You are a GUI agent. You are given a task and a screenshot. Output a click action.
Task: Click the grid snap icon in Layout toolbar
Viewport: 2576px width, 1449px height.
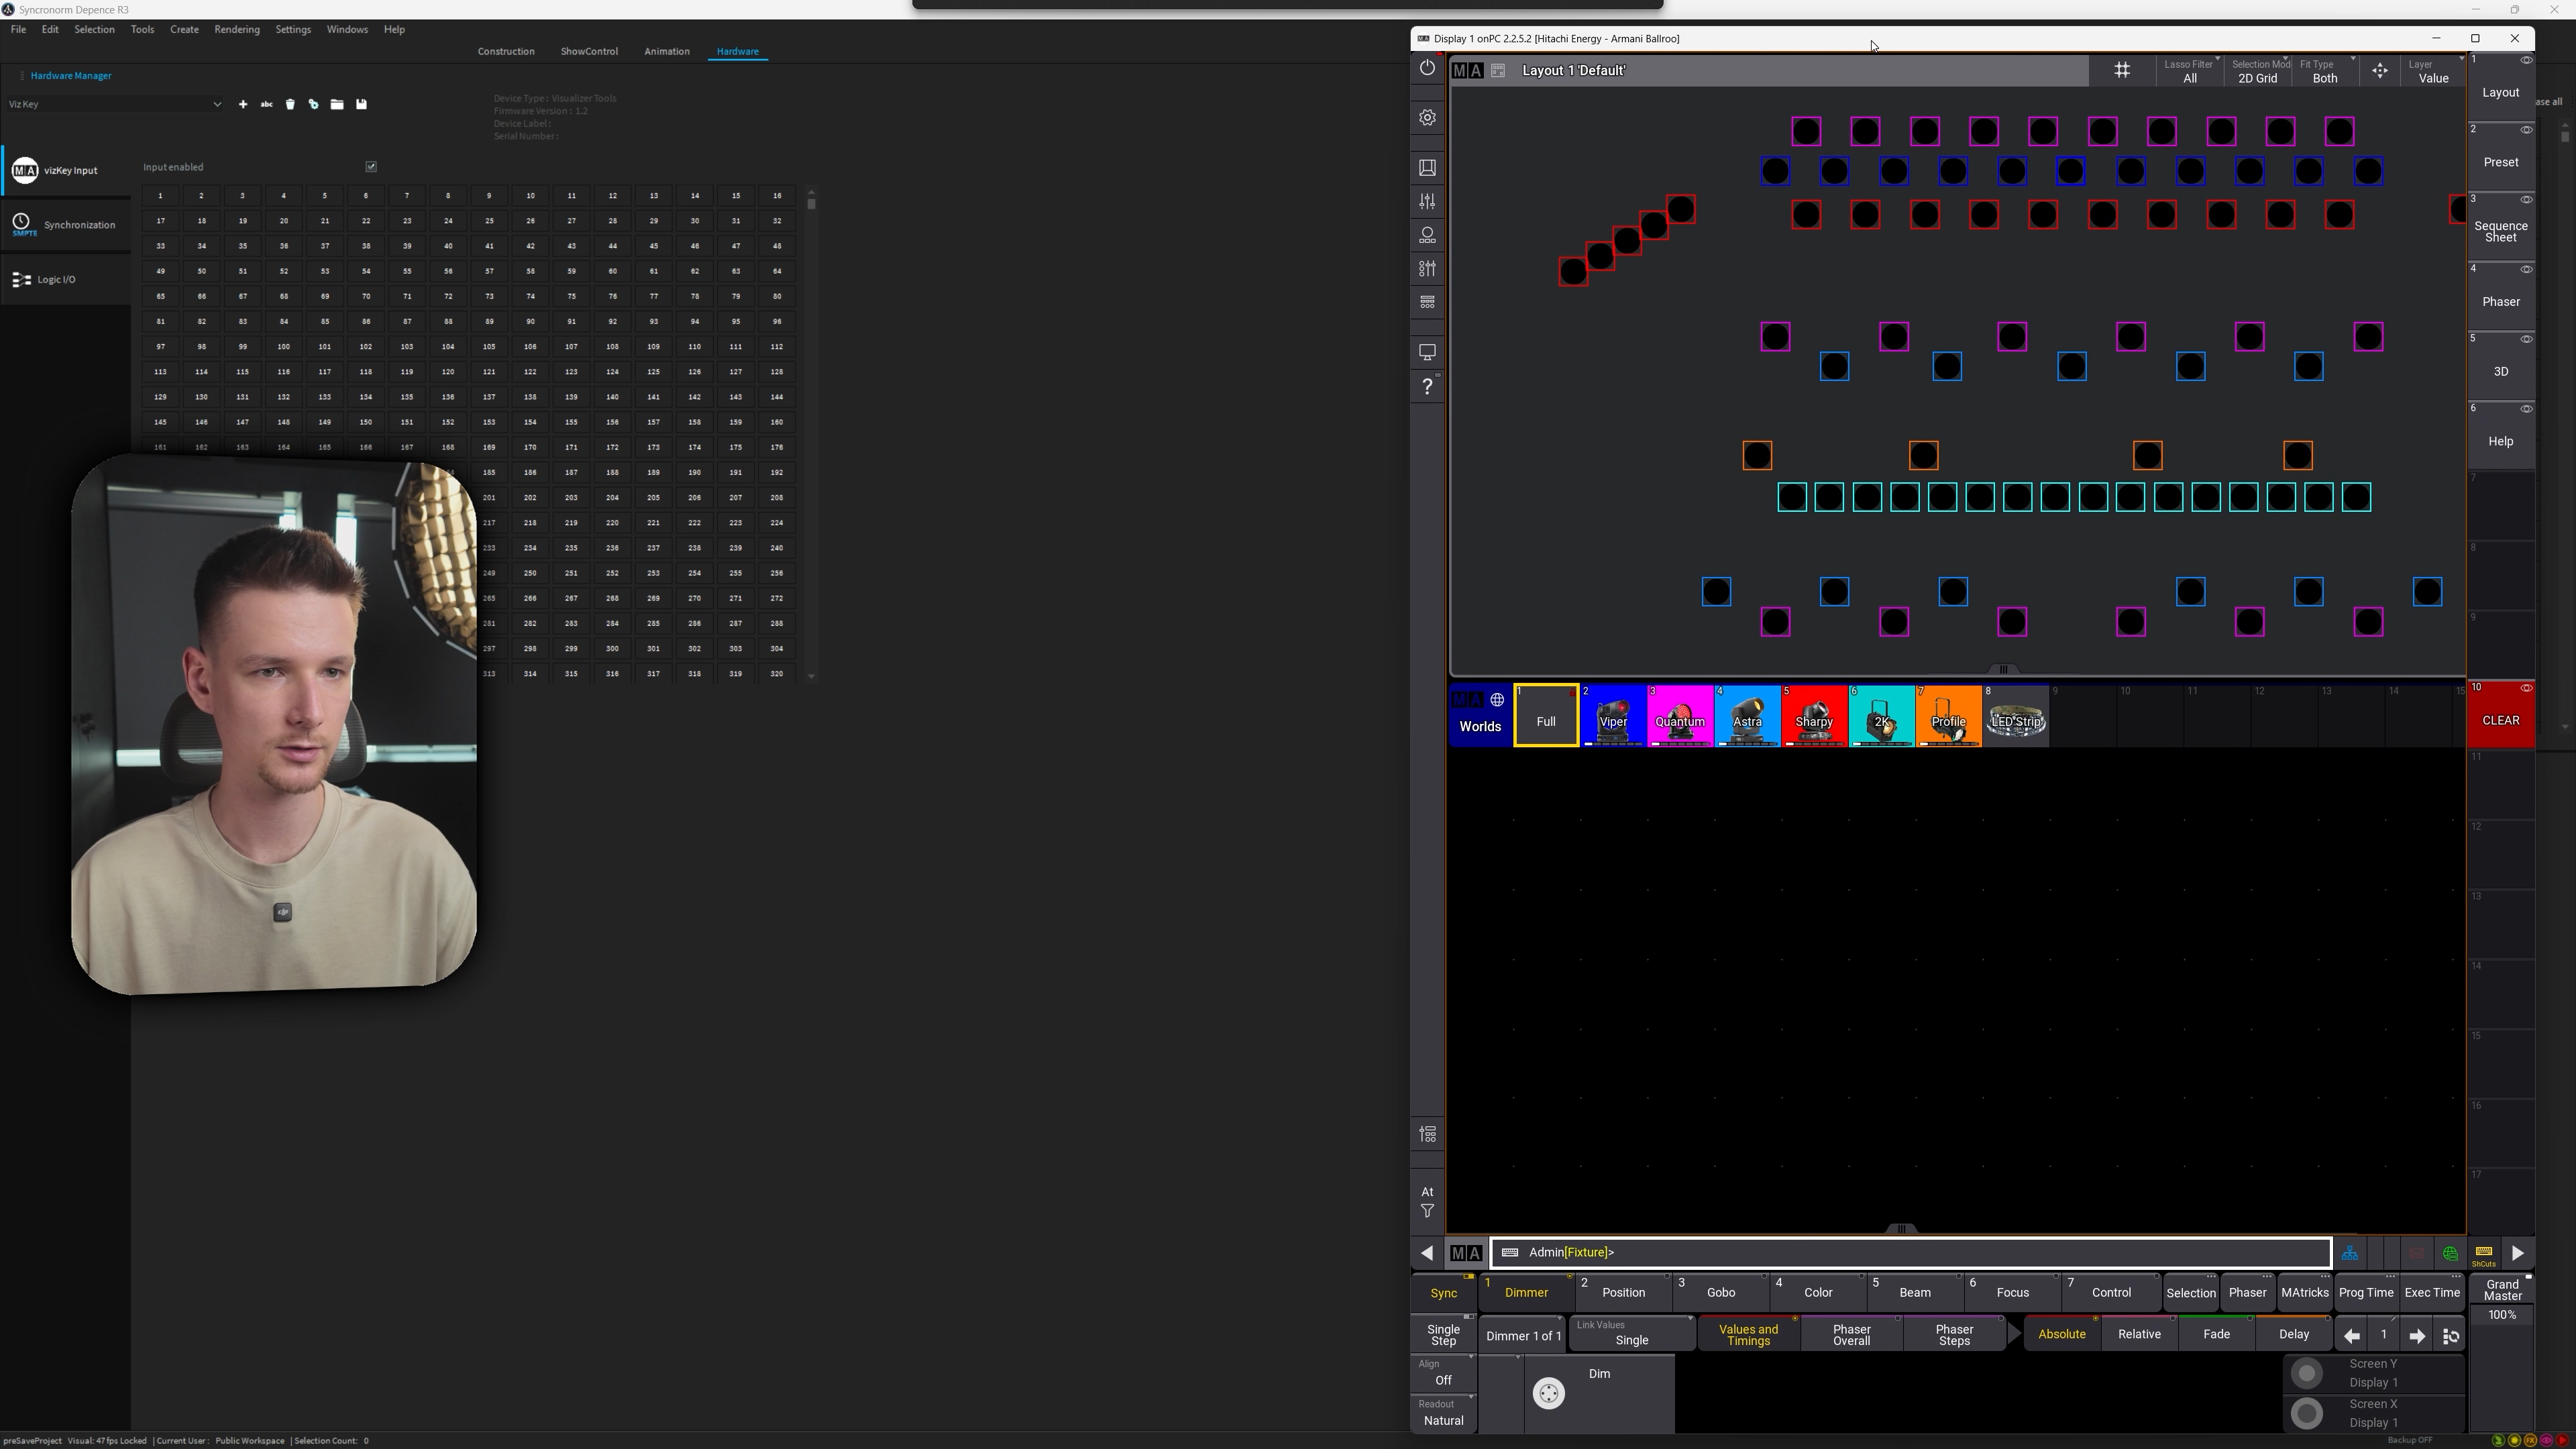tap(2121, 70)
